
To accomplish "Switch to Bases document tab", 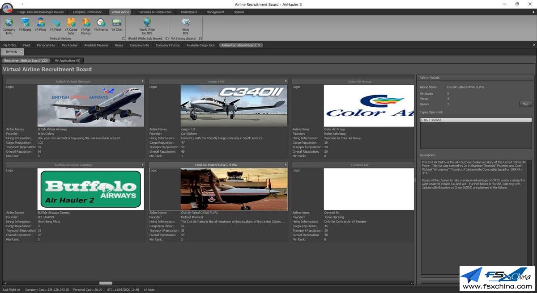I will coord(119,45).
